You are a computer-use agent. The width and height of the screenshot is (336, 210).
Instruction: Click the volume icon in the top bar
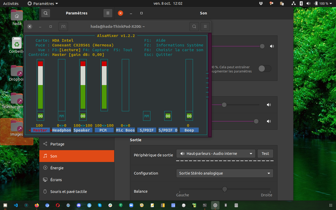(x=308, y=3)
